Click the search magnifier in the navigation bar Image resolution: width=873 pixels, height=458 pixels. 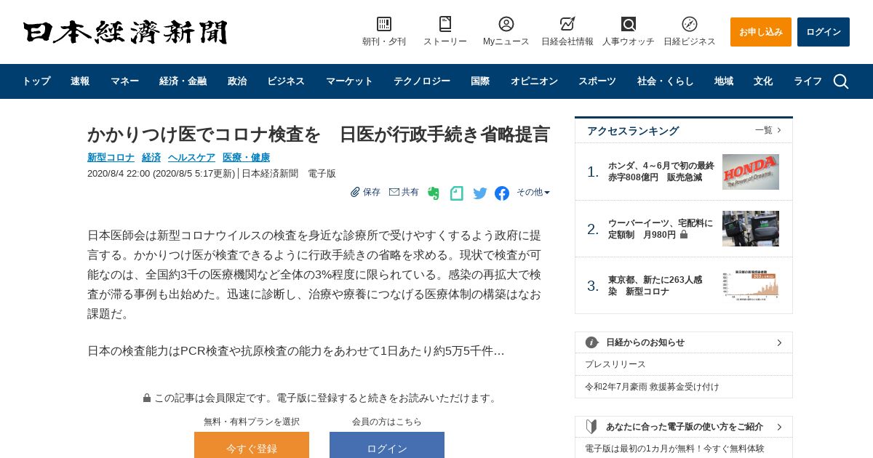point(841,81)
